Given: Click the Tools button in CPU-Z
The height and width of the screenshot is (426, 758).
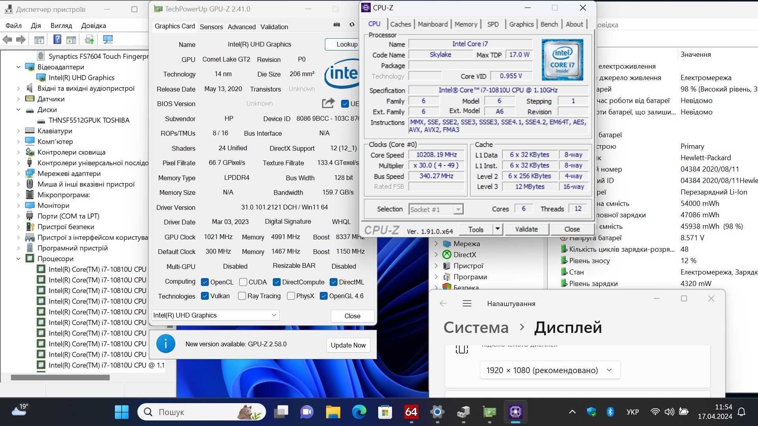Looking at the screenshot, I should coord(476,229).
